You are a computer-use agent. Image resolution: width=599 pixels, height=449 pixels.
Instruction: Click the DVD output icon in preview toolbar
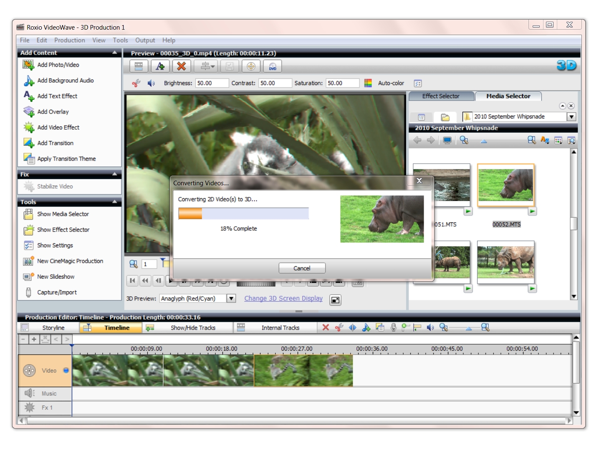(x=273, y=66)
